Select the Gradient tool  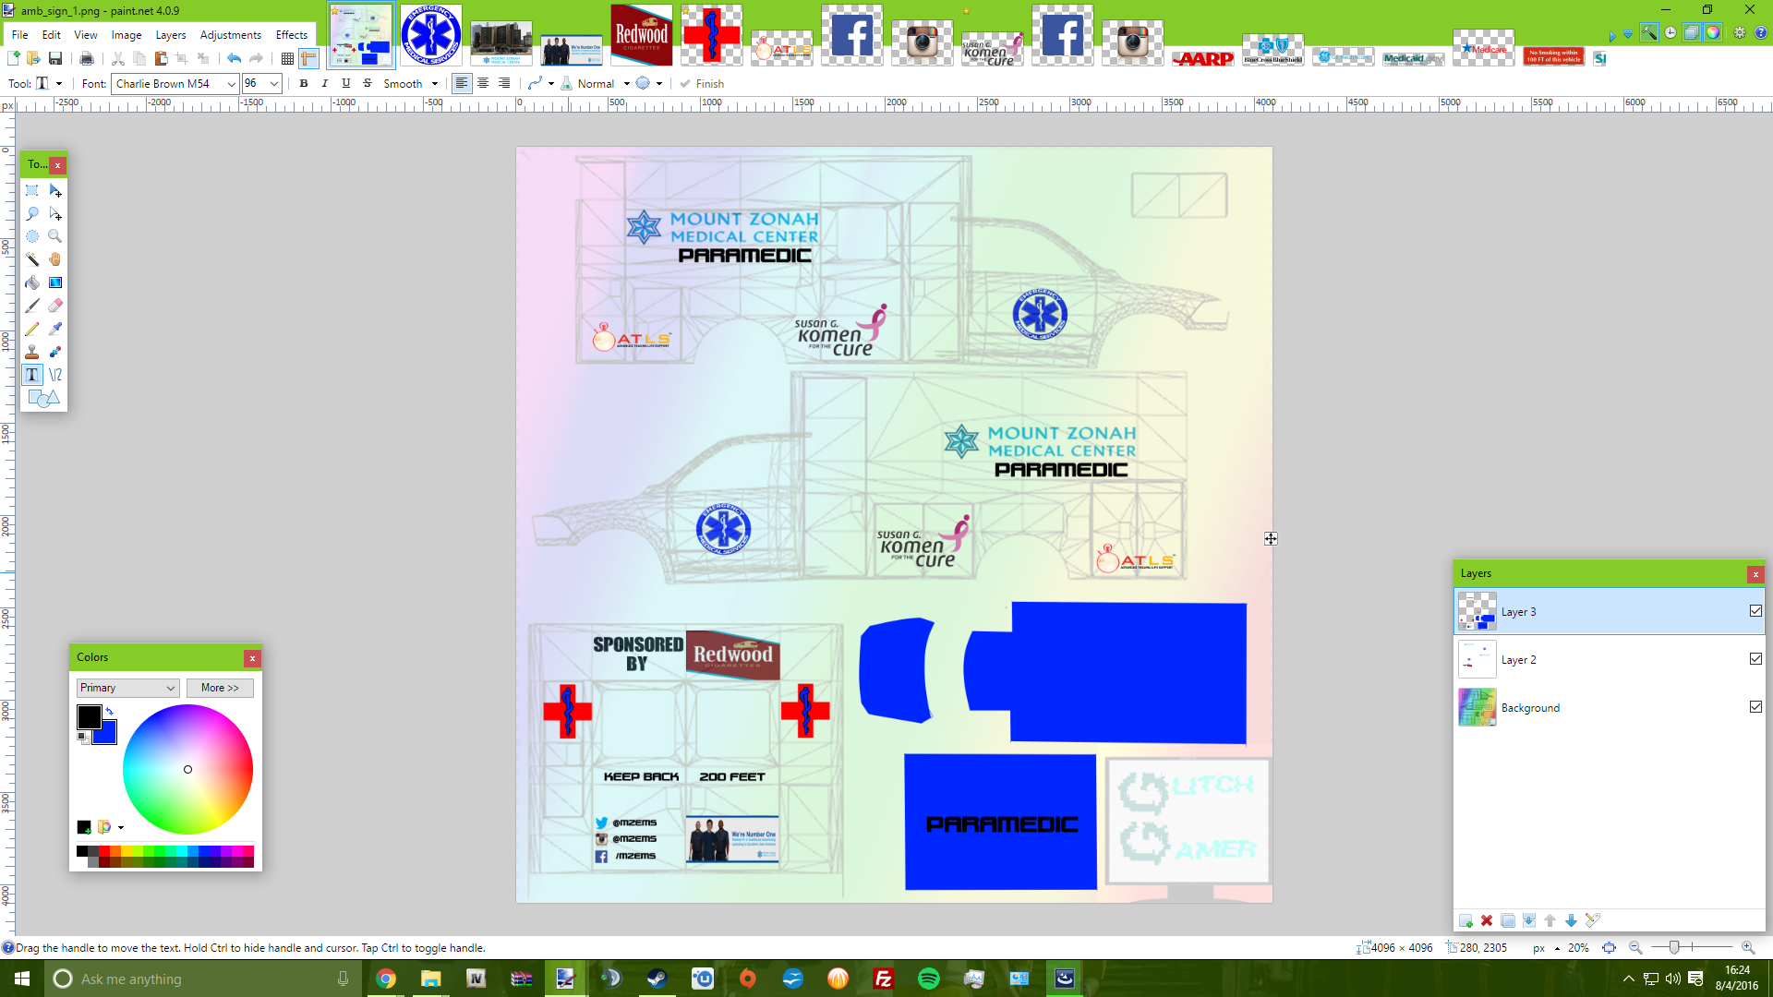coord(55,282)
